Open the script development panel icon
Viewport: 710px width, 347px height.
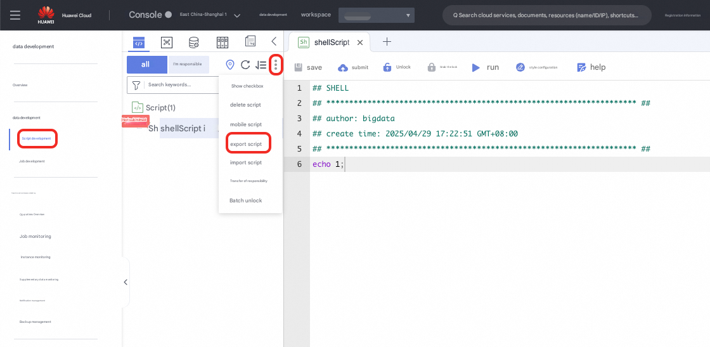(x=139, y=42)
